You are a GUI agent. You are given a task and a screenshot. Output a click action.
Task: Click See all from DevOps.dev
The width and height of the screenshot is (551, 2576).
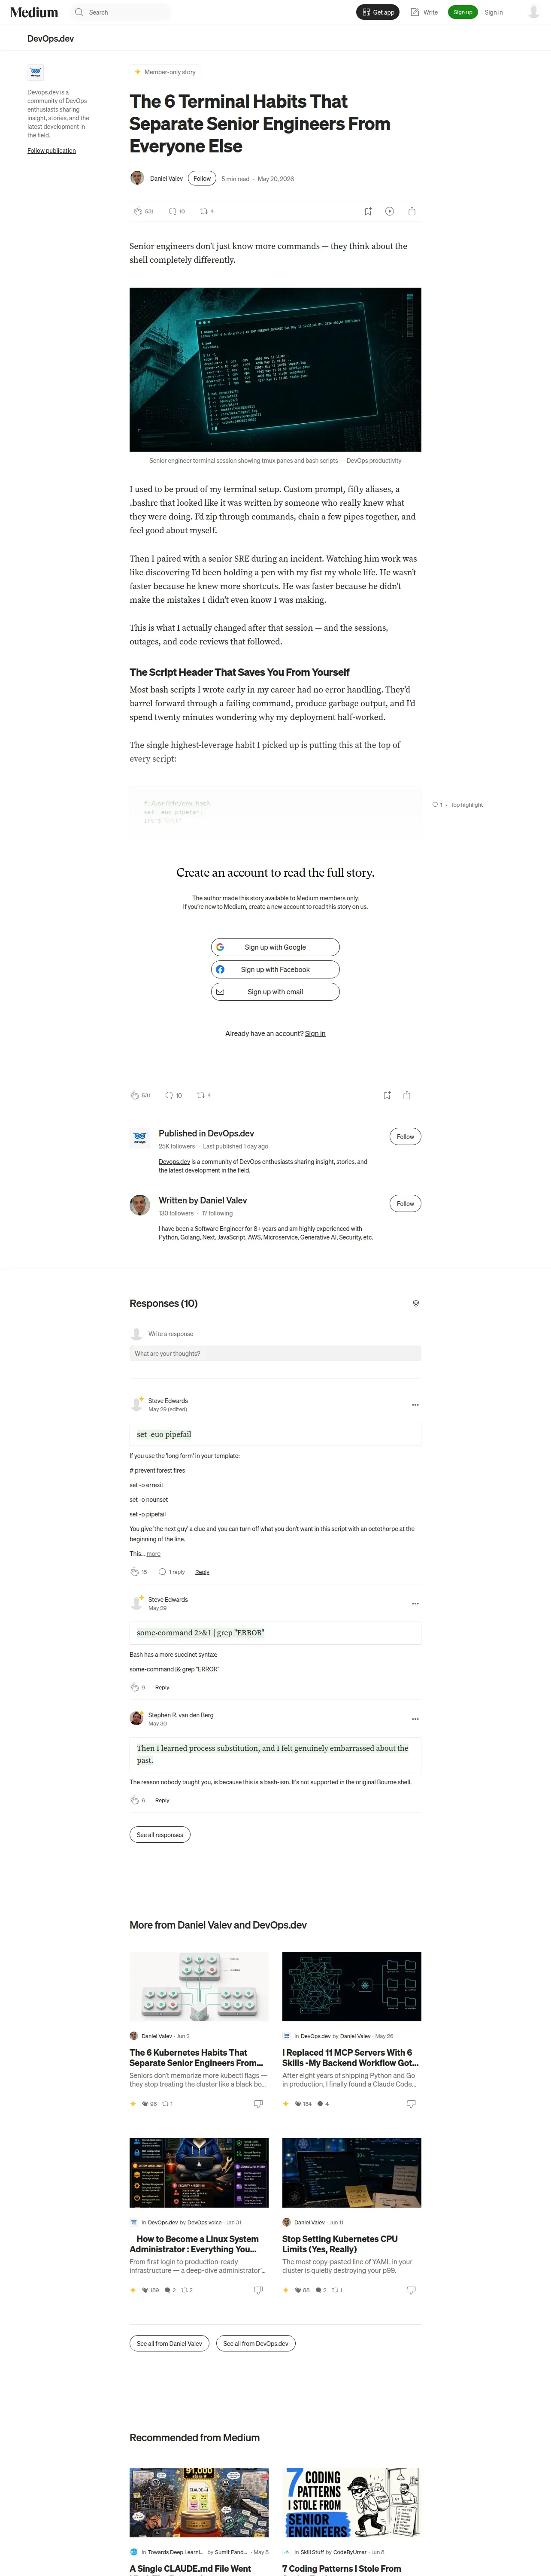(x=256, y=2343)
